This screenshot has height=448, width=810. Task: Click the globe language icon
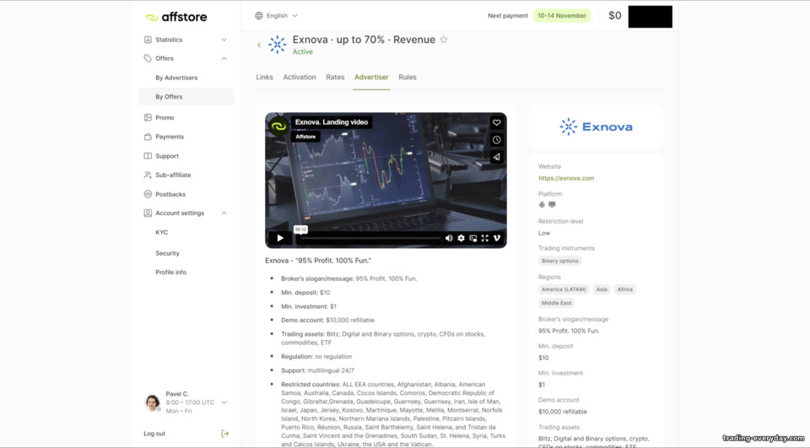coord(259,15)
